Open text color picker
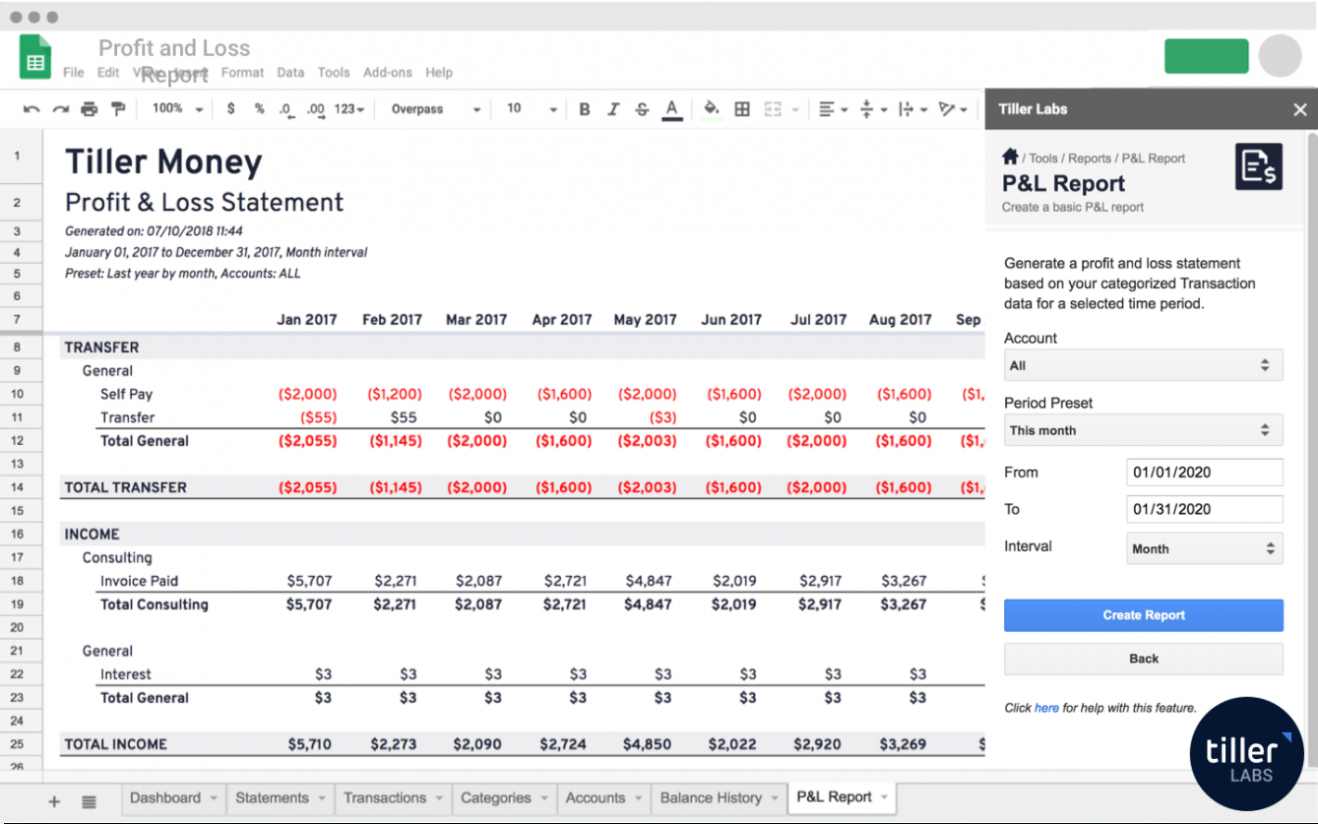The width and height of the screenshot is (1318, 824). (x=672, y=109)
